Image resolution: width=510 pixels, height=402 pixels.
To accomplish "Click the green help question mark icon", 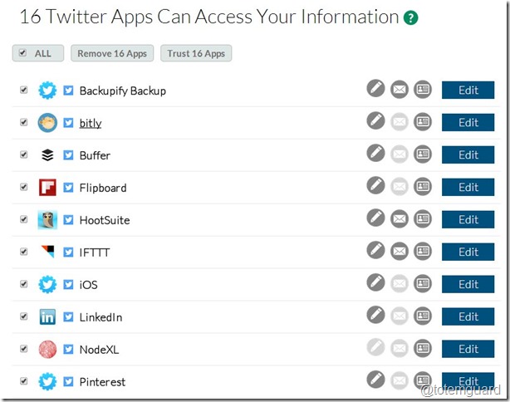I will (411, 17).
